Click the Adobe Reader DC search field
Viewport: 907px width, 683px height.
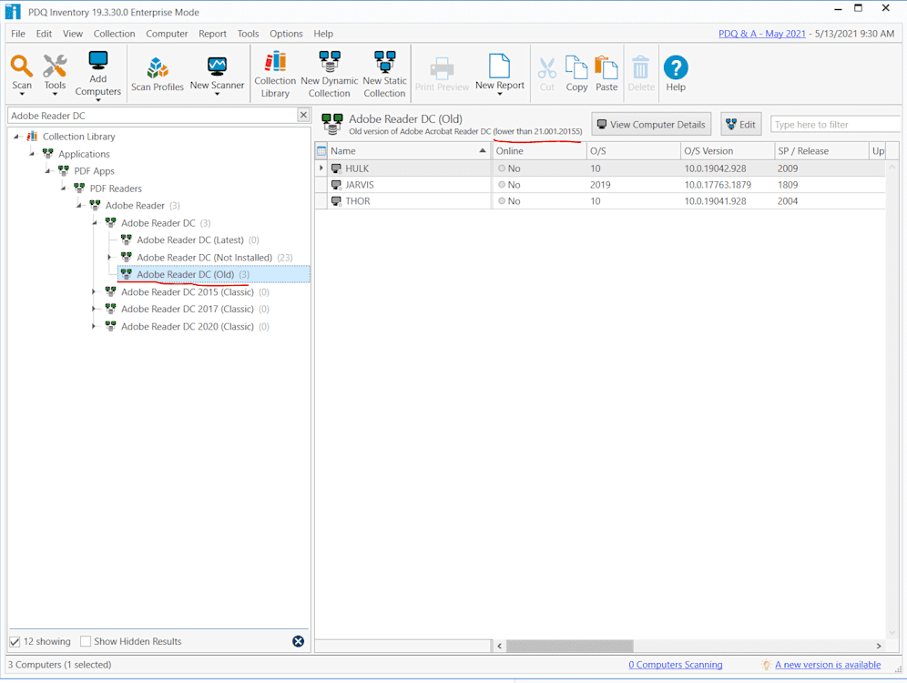153,115
